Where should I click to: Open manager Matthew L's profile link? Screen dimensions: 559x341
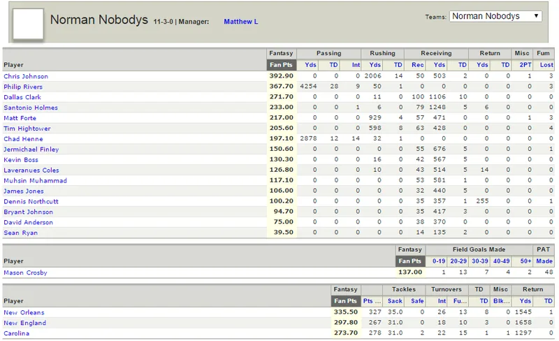(x=240, y=22)
